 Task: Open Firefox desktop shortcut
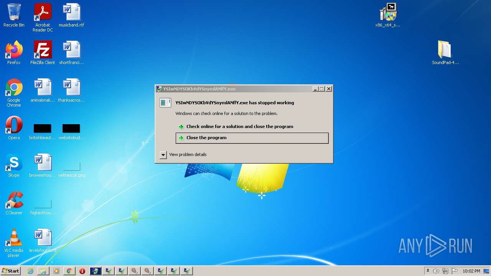pos(14,53)
